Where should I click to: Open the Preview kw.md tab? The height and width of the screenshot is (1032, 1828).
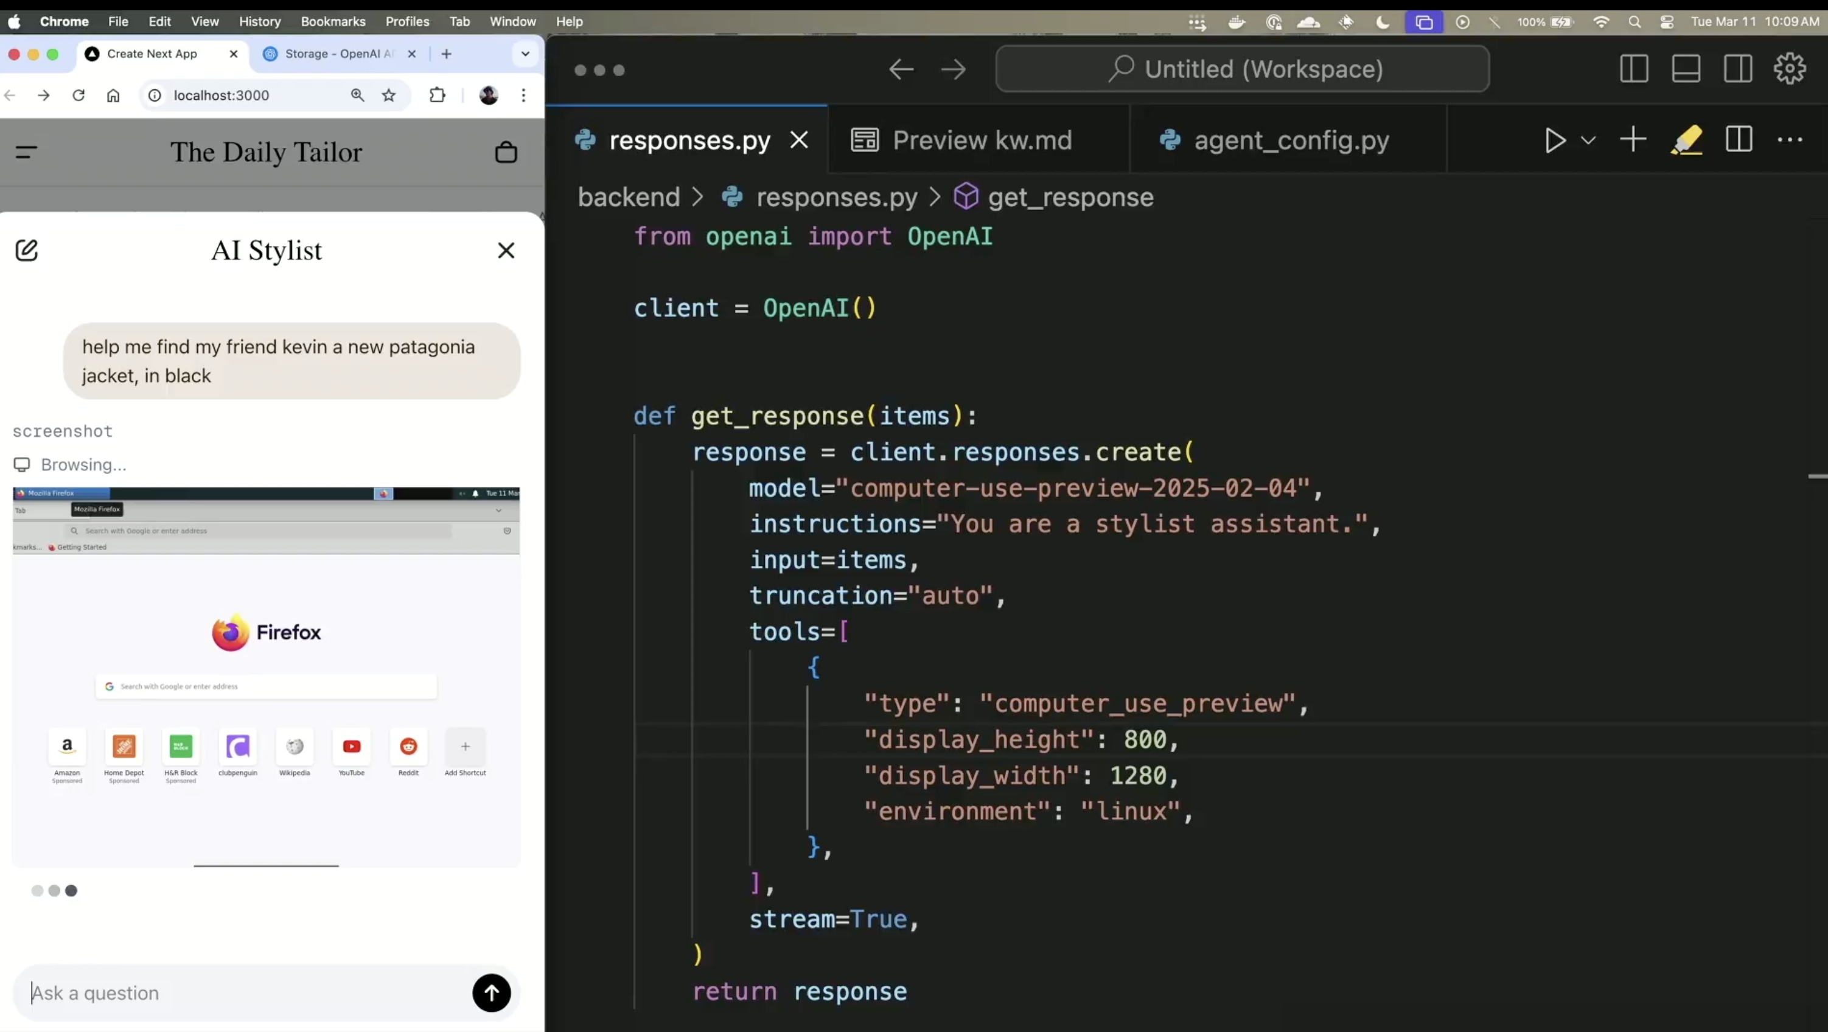click(x=979, y=140)
